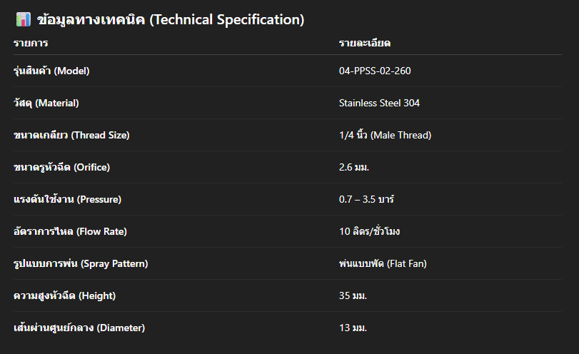579x354 pixels.
Task: Select the Thread Size row label
Action: point(71,135)
